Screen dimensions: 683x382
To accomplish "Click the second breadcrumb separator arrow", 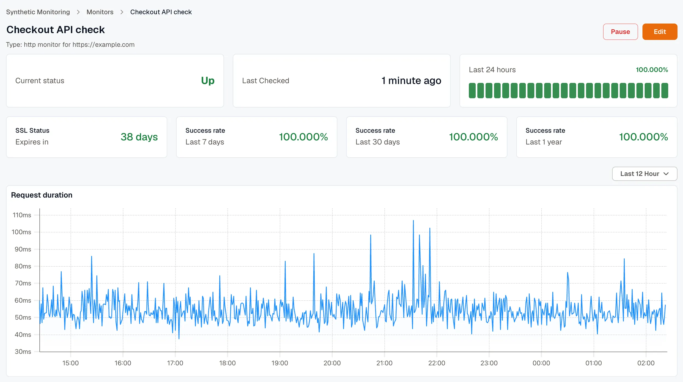I will point(122,12).
